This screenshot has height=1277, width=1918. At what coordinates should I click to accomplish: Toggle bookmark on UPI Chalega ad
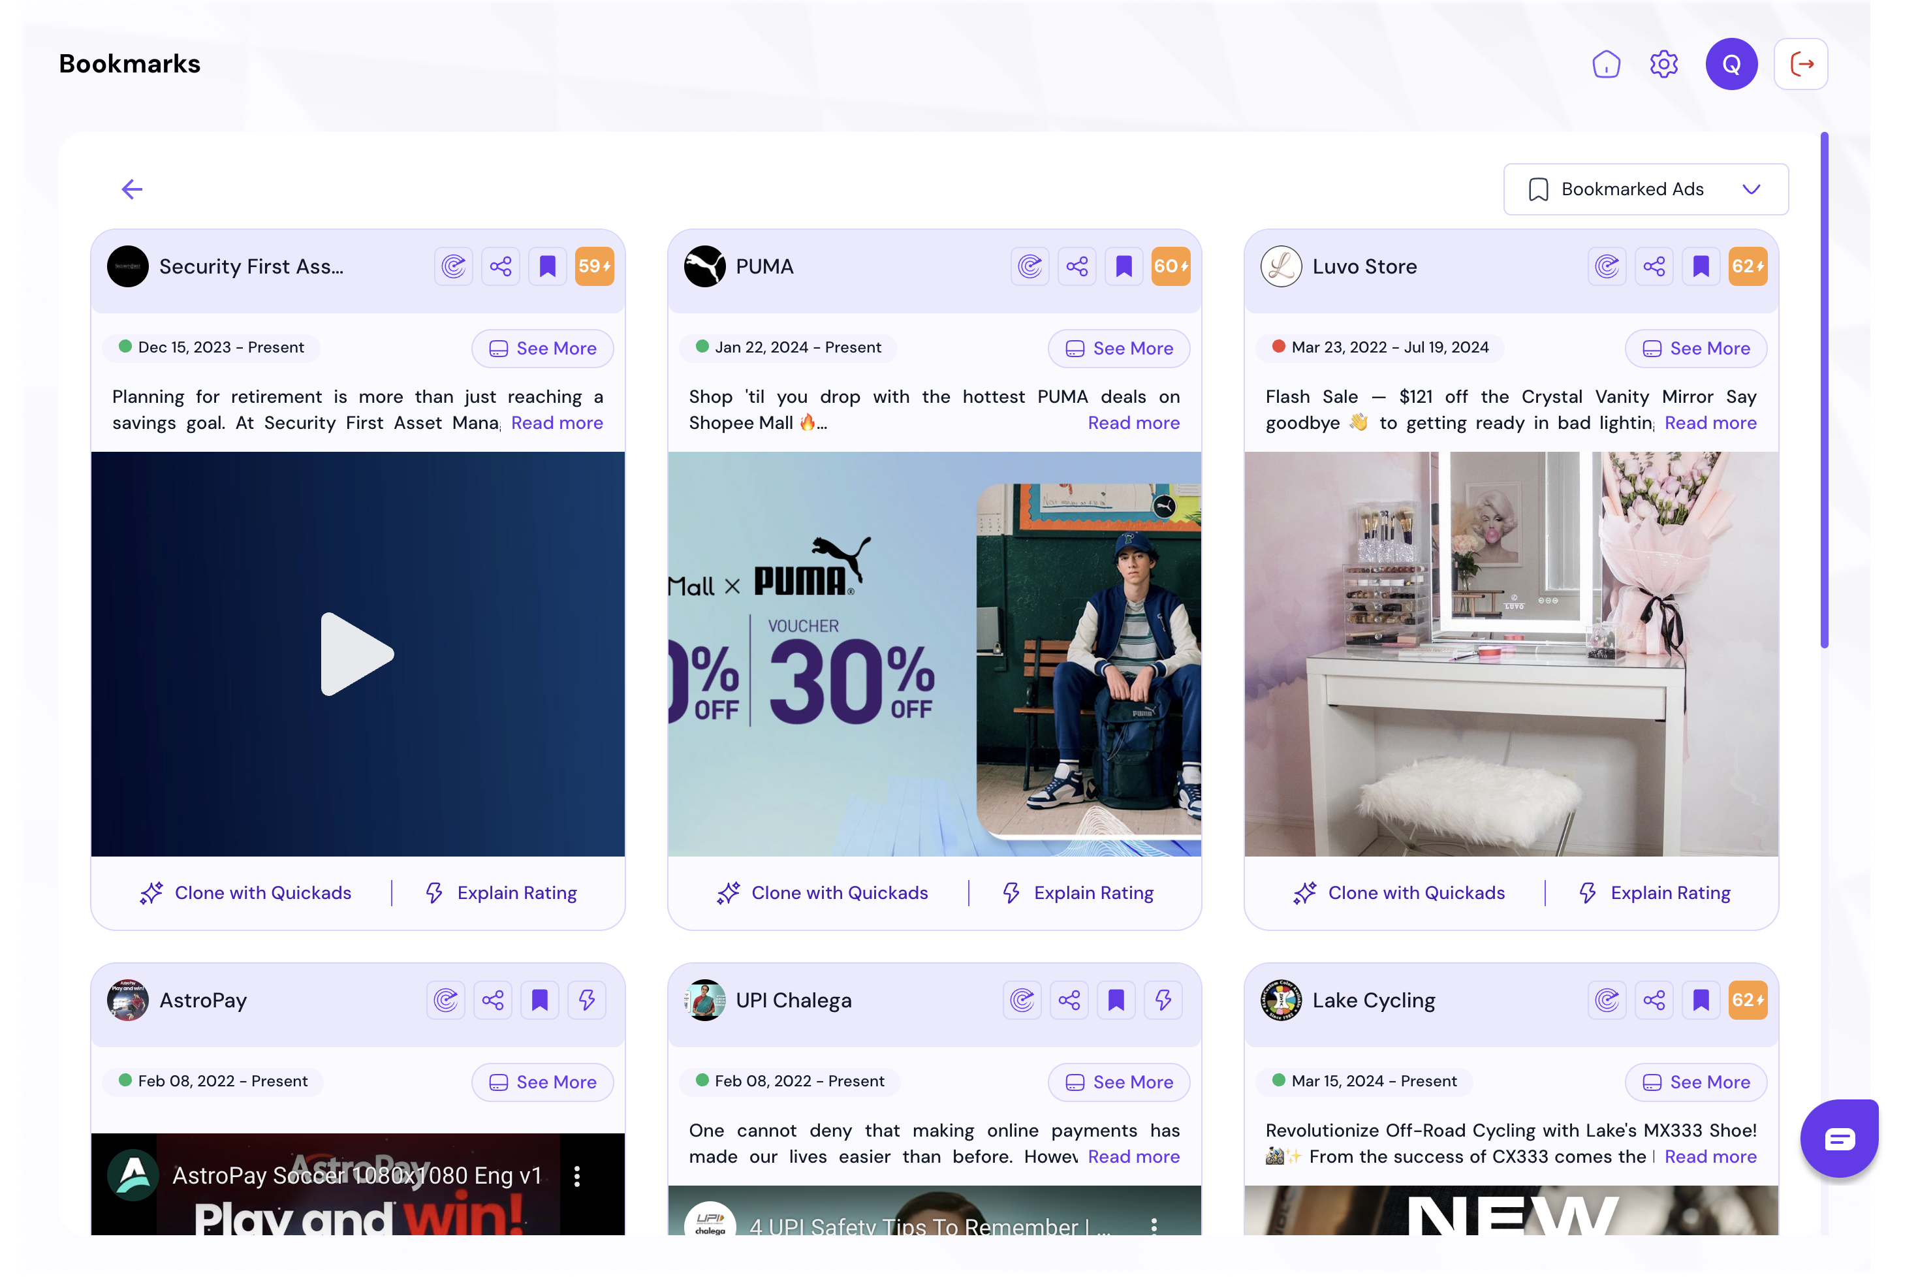coord(1116,1000)
